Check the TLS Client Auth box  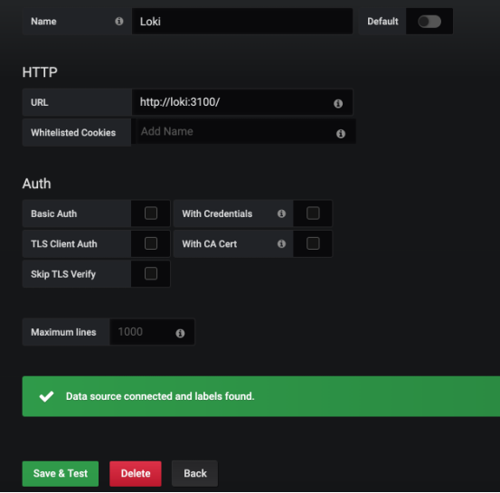150,243
